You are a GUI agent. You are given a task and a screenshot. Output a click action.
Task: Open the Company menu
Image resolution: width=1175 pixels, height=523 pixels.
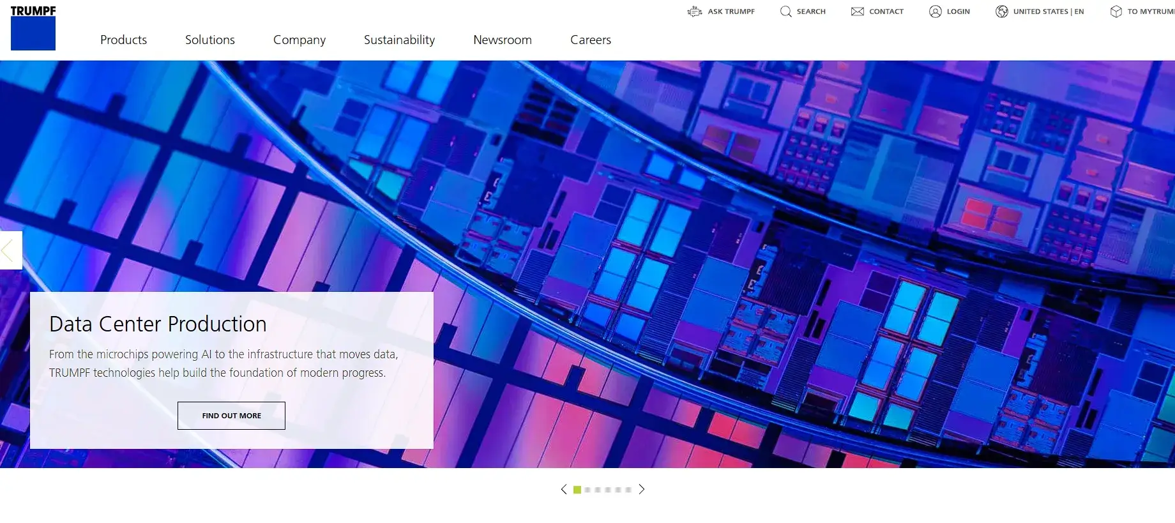tap(299, 40)
